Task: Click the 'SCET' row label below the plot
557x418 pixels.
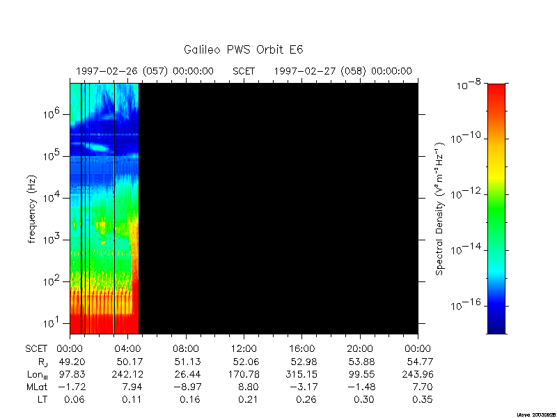Action: point(36,349)
